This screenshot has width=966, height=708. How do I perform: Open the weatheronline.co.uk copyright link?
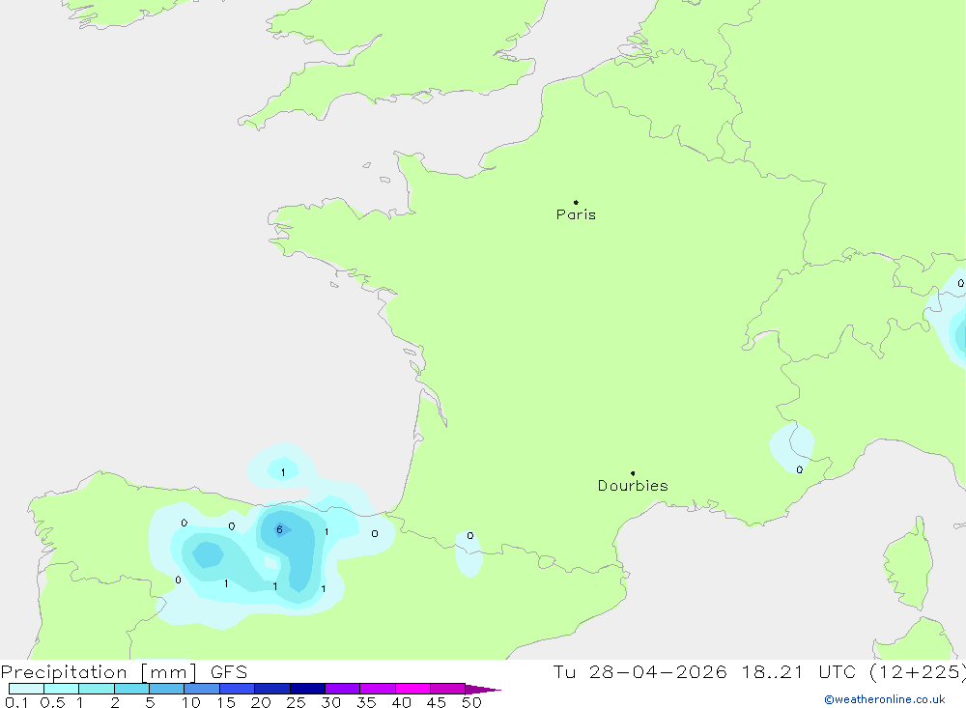pos(885,699)
